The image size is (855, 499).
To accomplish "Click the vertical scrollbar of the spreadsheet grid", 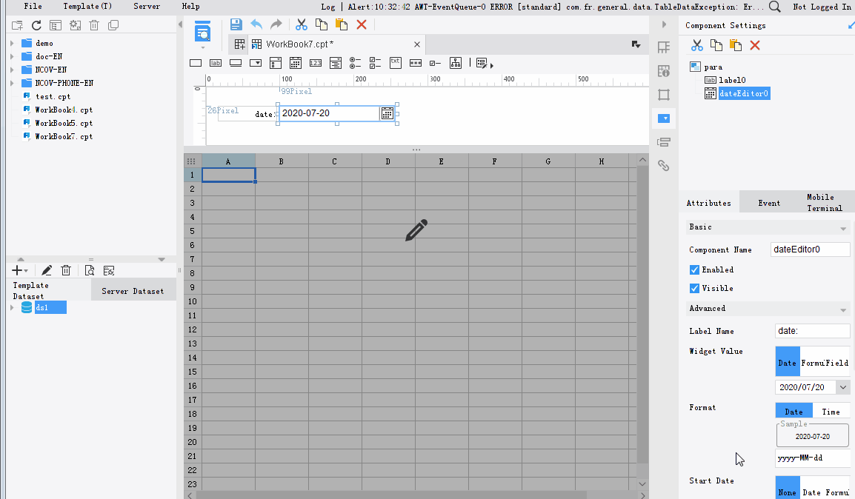I will click(642, 315).
